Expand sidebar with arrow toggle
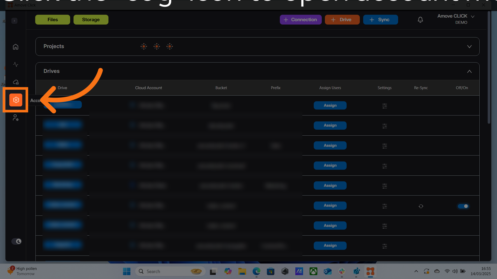497x279 pixels. (14, 21)
